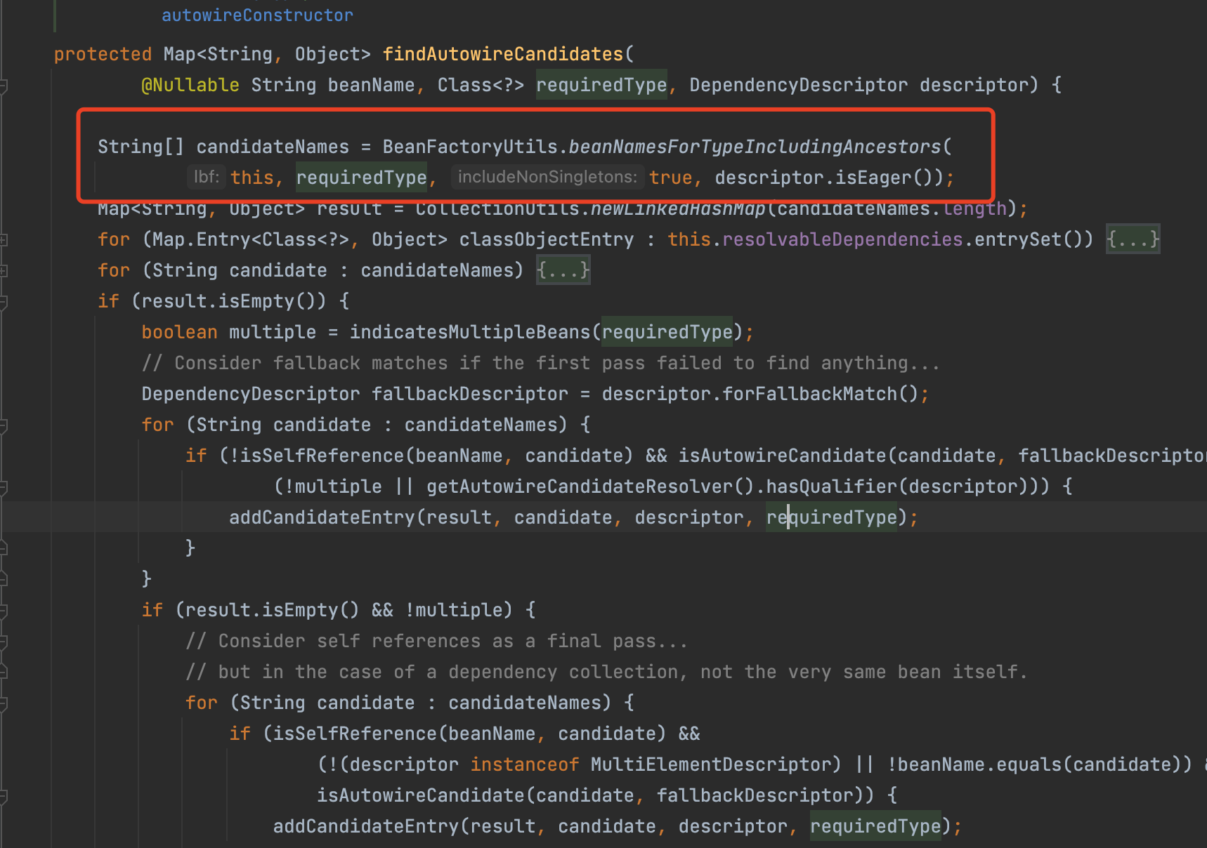Click the 'dependency collection' comment line
The image size is (1207, 848).
coord(606,672)
